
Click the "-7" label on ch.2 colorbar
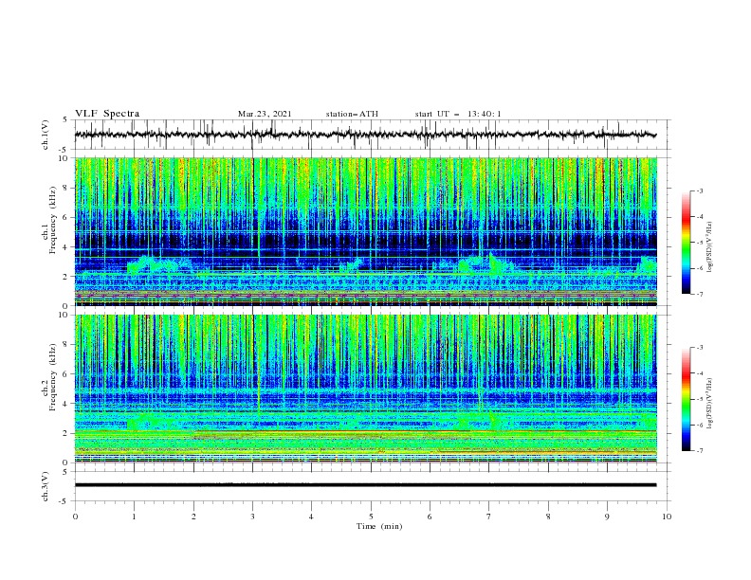tap(699, 450)
